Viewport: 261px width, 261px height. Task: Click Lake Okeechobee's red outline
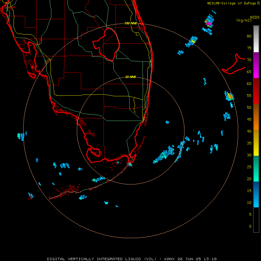106,44
